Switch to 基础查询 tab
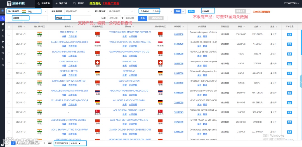 [43, 3]
